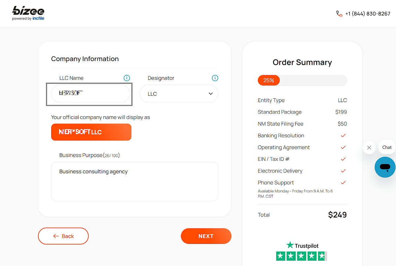Go back with the Back button
Viewport: 396px width, 266px height.
click(x=63, y=236)
